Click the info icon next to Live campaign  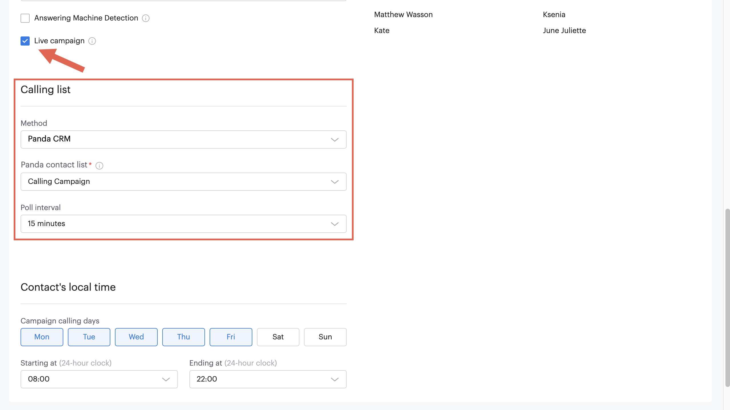(92, 41)
